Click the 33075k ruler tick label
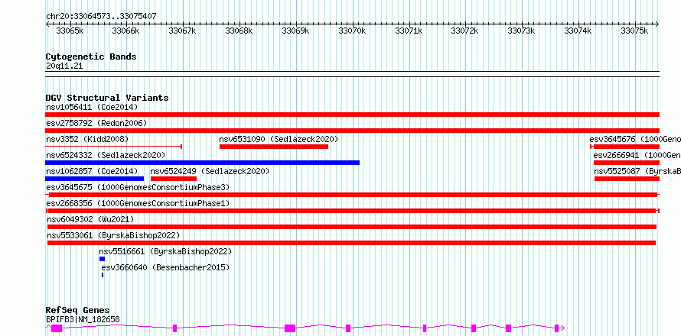This screenshot has width=681, height=336. pos(634,31)
